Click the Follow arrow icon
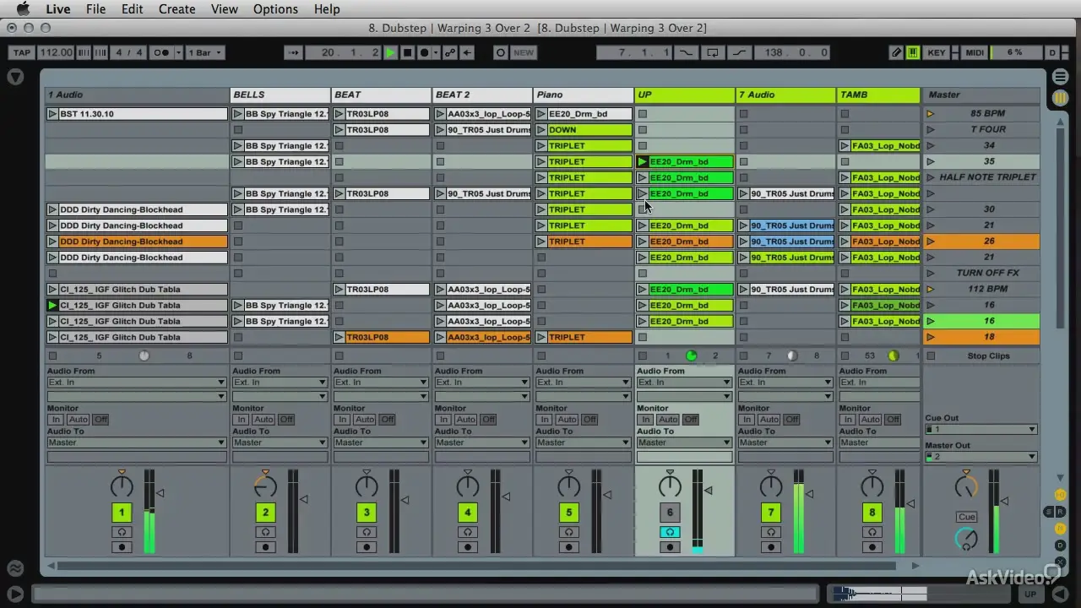The image size is (1081, 608). click(x=293, y=52)
